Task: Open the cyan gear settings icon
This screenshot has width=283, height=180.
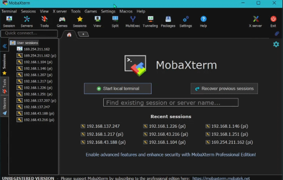Action: coord(276,44)
